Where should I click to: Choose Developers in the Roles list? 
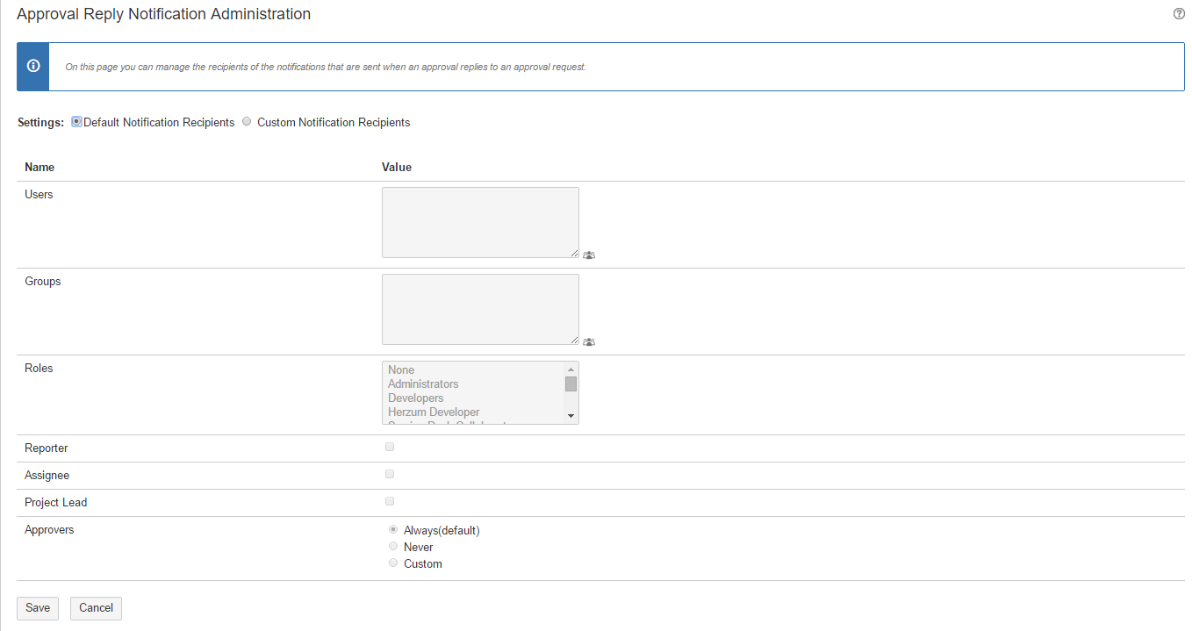click(x=416, y=398)
